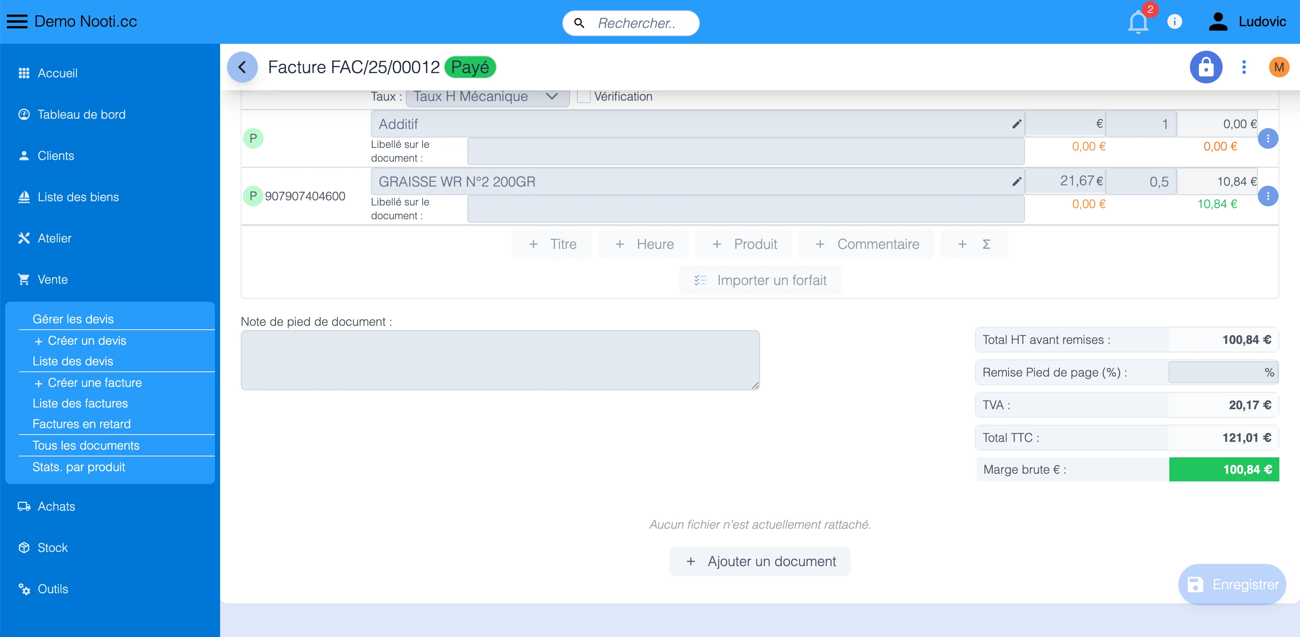Click the Note de pied de document field
Image resolution: width=1300 pixels, height=637 pixels.
tap(500, 360)
